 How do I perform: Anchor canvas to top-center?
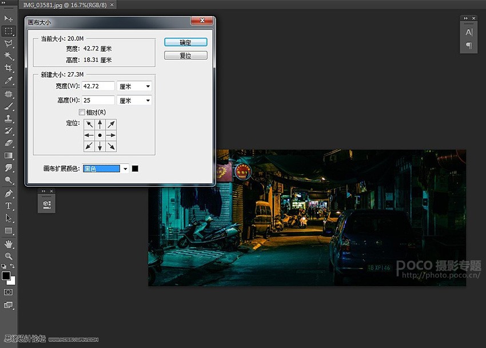[x=100, y=124]
